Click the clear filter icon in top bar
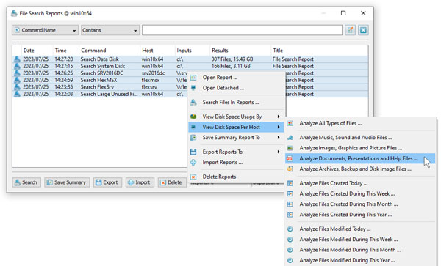This screenshot has width=441, height=266. pyautogui.click(x=363, y=30)
